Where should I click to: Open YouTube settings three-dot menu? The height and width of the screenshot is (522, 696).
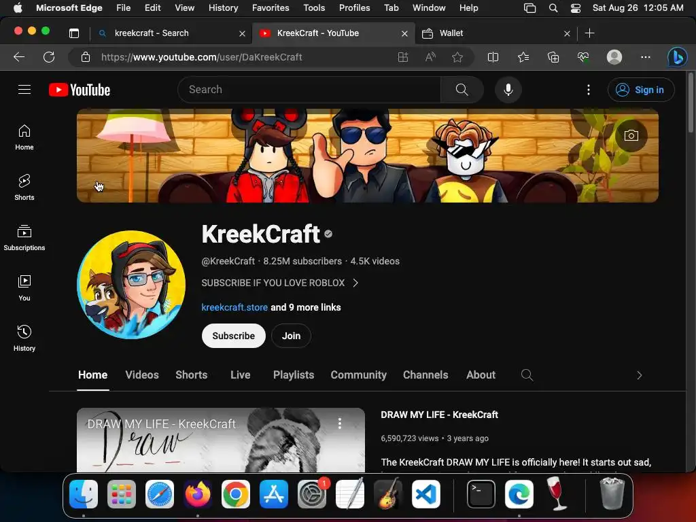tap(589, 90)
